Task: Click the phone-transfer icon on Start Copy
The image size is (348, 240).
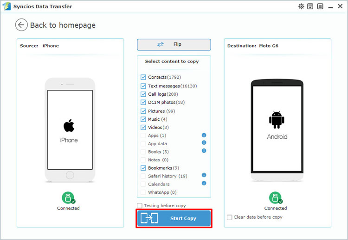Action: coord(149,218)
